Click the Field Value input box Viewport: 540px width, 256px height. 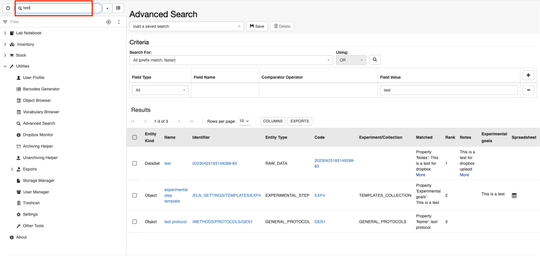click(x=449, y=90)
